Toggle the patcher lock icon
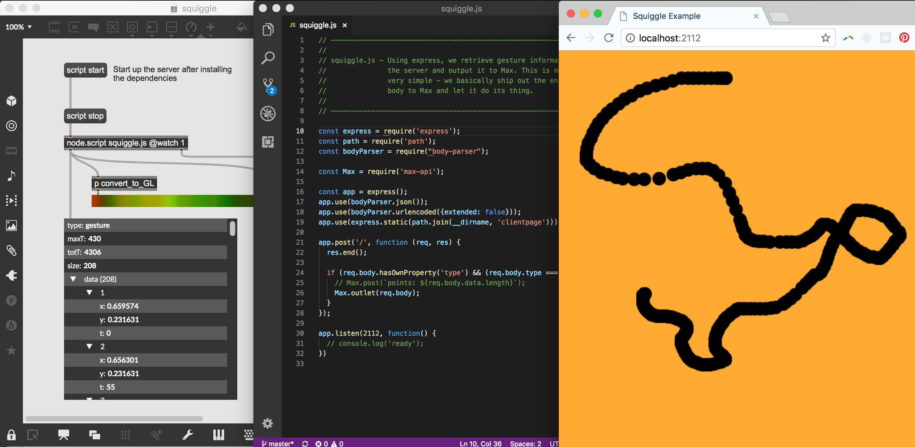 pos(11,435)
